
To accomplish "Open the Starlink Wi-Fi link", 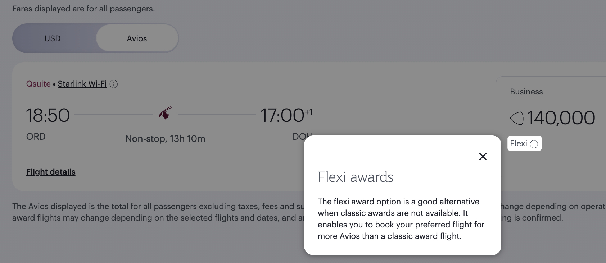I will point(82,84).
